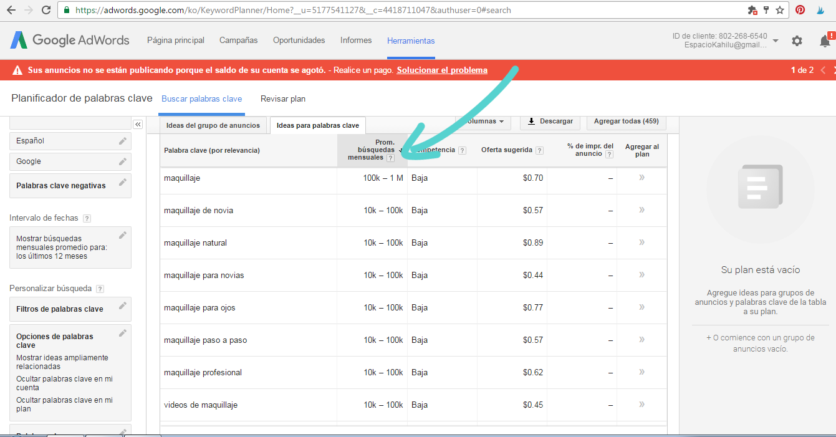Open help for Prom. búsquedas mensuales
This screenshot has height=437, width=836.
(390, 158)
